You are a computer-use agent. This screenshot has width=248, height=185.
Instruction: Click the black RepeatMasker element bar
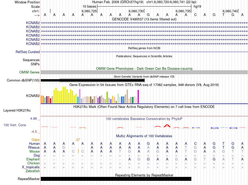point(116,179)
